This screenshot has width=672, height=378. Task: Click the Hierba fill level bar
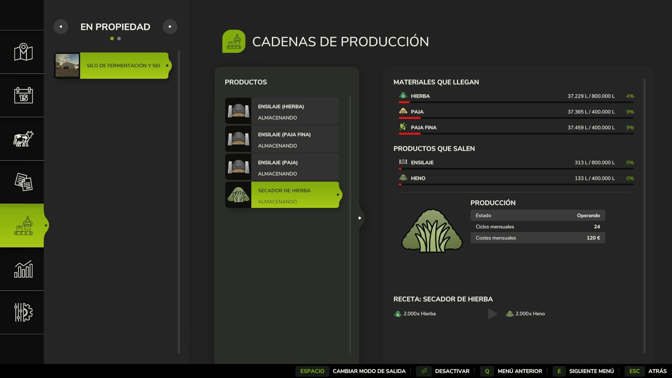click(516, 102)
